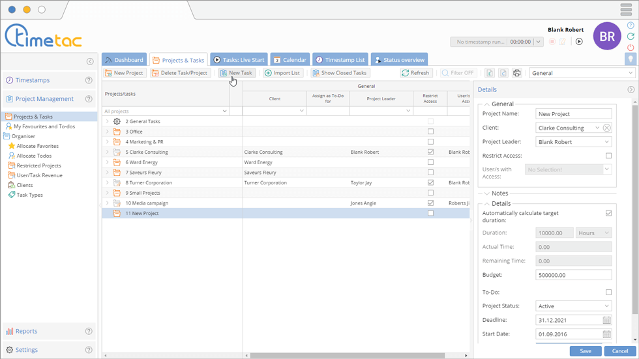
Task: Open Allocate Favorites star item
Action: [x=33, y=146]
